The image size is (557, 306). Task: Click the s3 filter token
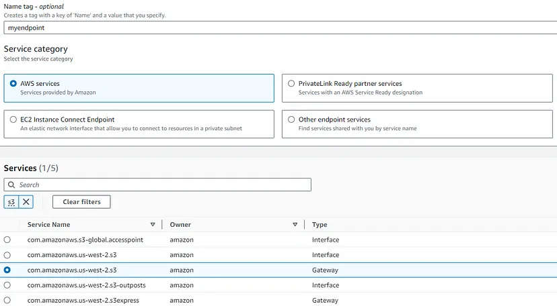click(11, 202)
